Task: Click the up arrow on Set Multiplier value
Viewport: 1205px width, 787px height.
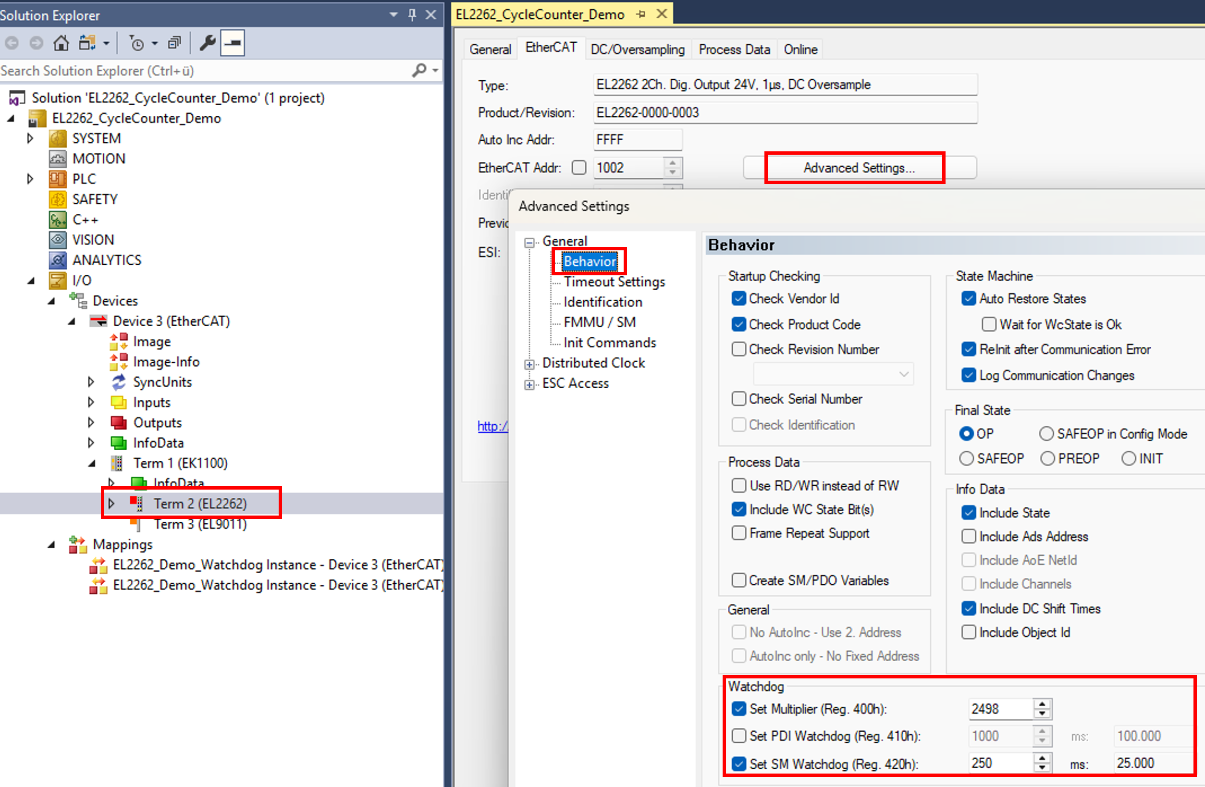Action: (x=1041, y=704)
